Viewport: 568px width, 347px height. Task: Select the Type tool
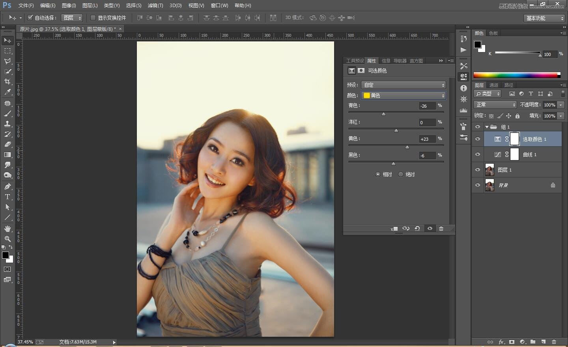pos(7,197)
